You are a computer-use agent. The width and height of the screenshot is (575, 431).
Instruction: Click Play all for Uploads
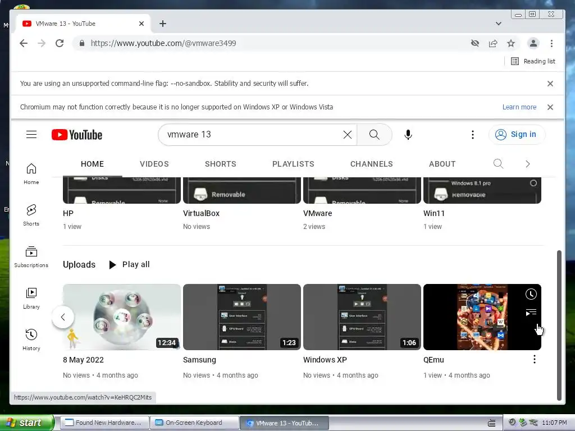(x=129, y=265)
